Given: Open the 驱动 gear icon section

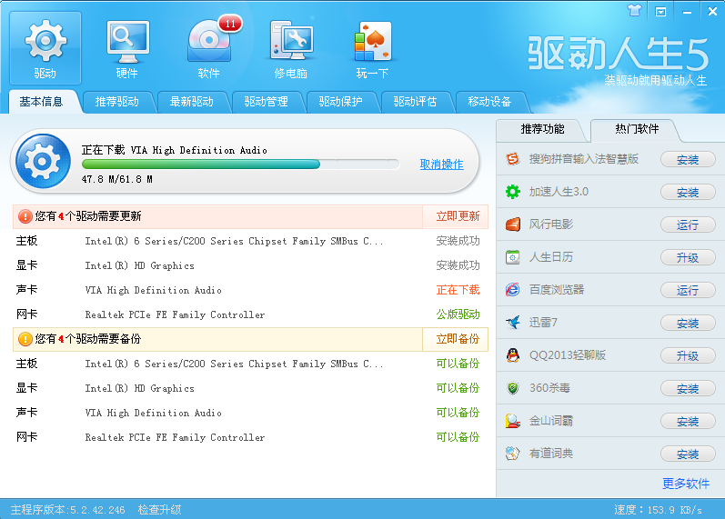Looking at the screenshot, I should coord(45,48).
